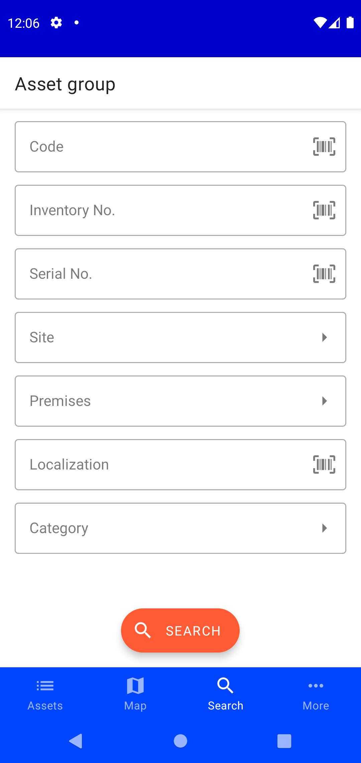
Task: Tap the orange SEARCH button
Action: [180, 630]
